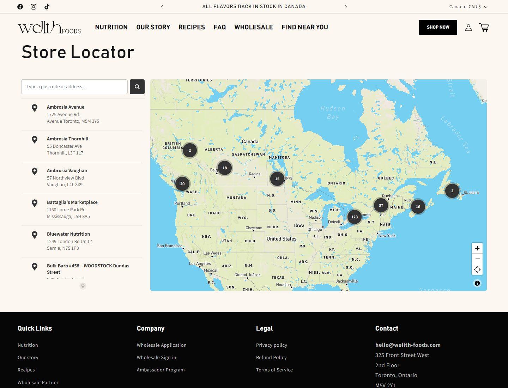Image resolution: width=508 pixels, height=388 pixels.
Task: Click pin icon beside Ambrosia Vaughan
Action: point(35,171)
